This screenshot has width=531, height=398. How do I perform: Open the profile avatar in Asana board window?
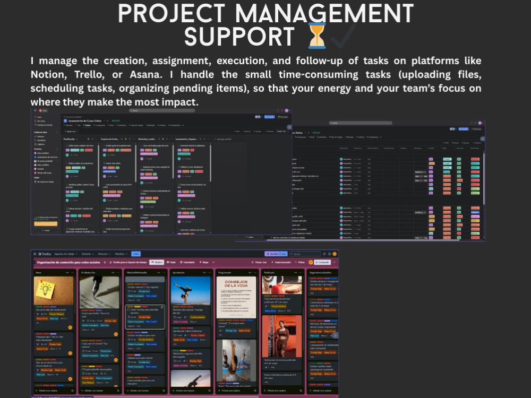pyautogui.click(x=287, y=111)
